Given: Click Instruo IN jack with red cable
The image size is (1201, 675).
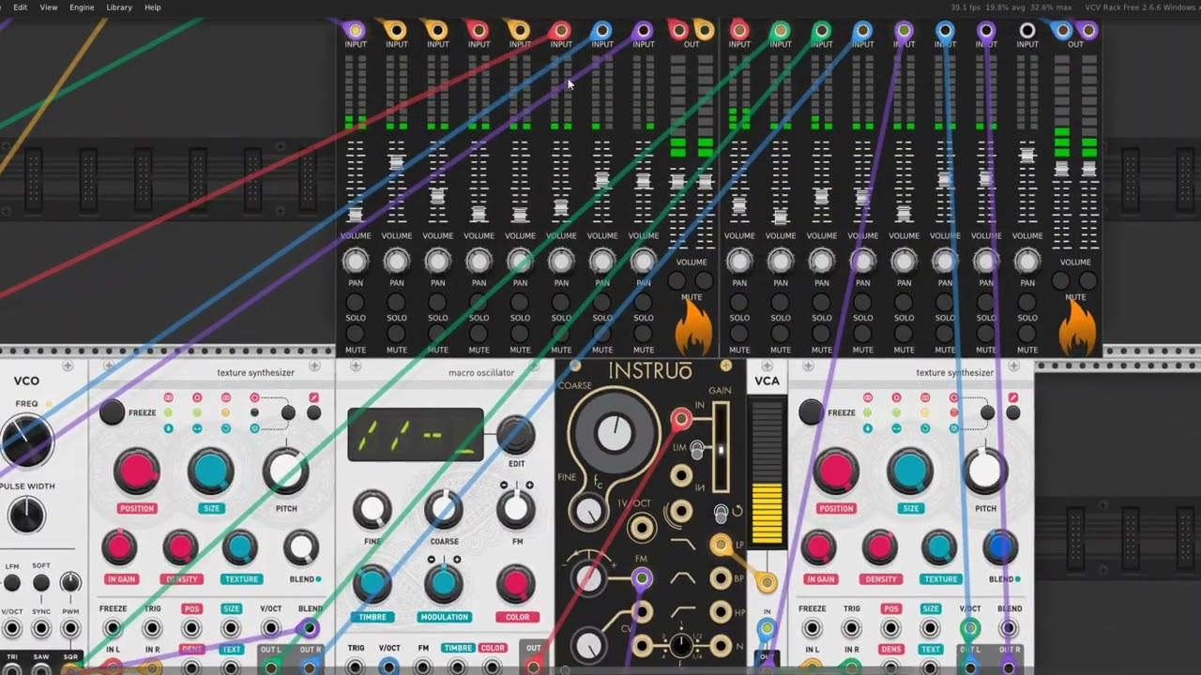Looking at the screenshot, I should (x=681, y=418).
